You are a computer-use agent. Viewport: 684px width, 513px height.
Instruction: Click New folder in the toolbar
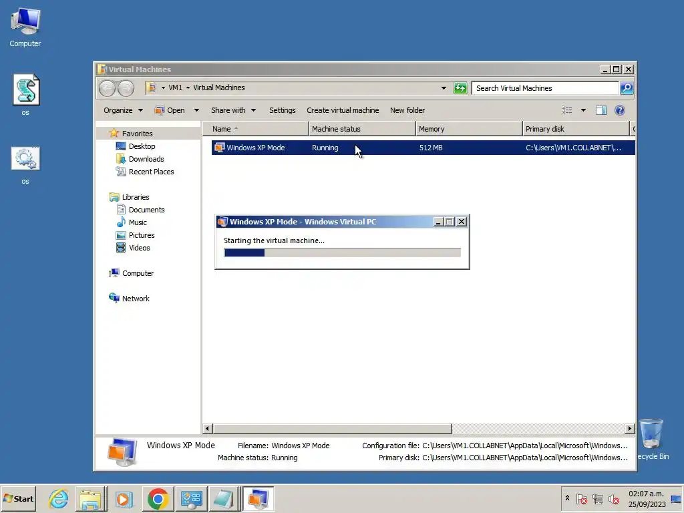[407, 110]
